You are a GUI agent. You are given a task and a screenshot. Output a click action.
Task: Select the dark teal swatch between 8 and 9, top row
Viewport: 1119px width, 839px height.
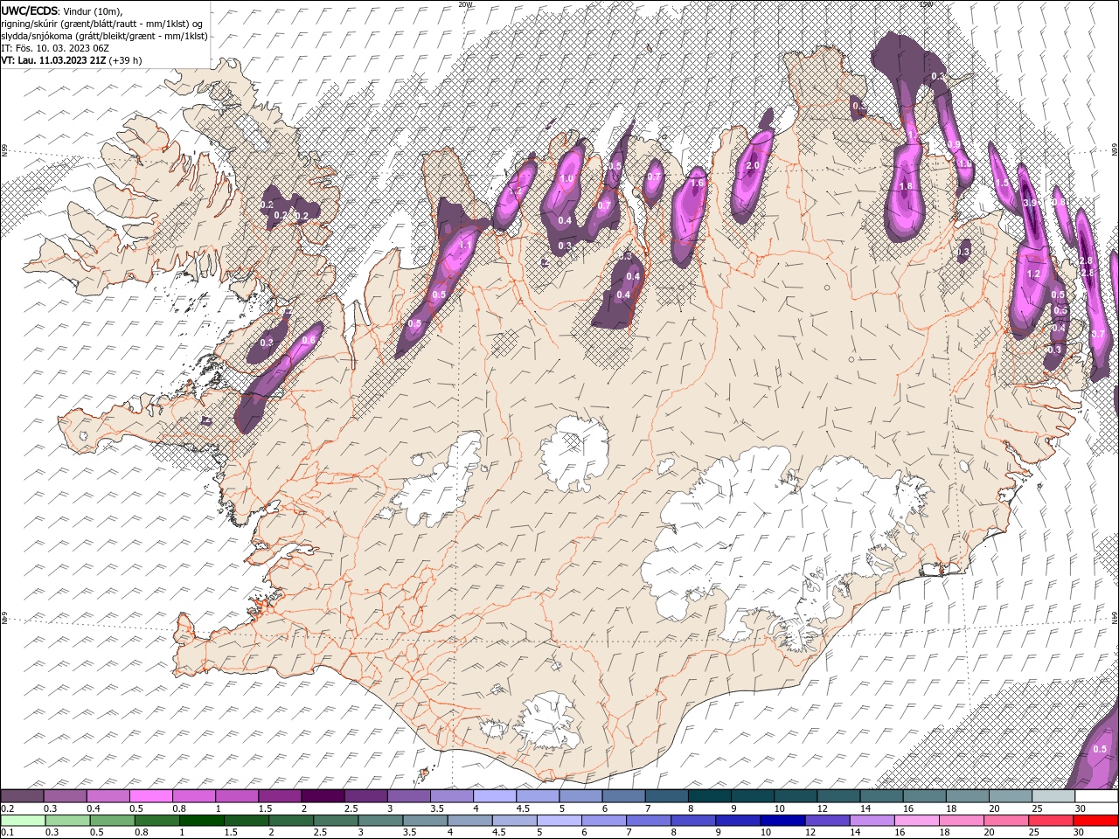(x=710, y=795)
